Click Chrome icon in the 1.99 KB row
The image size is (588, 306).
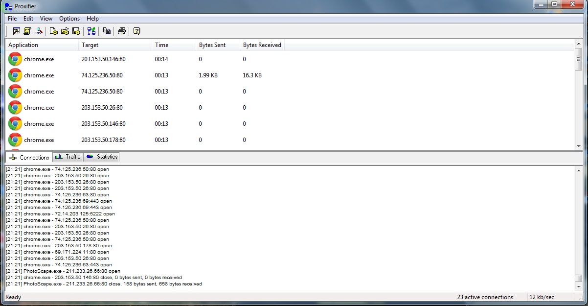[15, 75]
